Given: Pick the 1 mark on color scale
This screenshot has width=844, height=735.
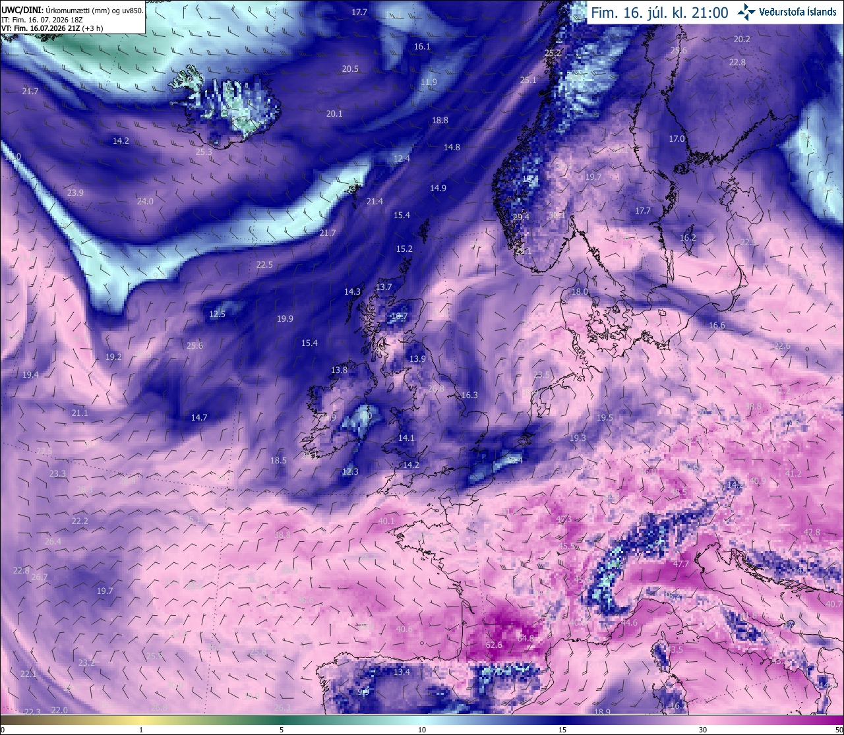Looking at the screenshot, I should [x=141, y=730].
